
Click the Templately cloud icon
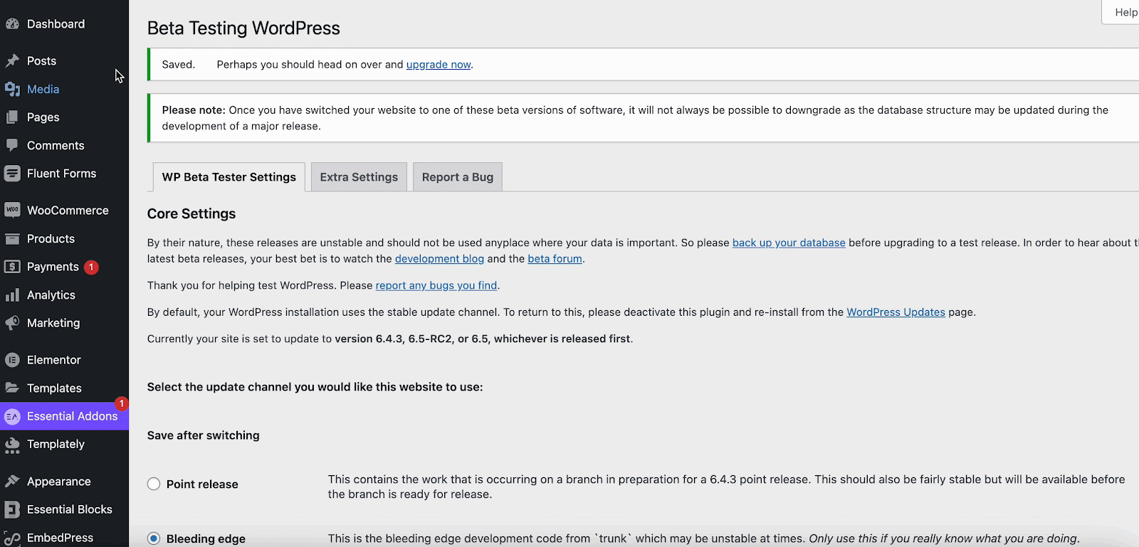(x=12, y=445)
